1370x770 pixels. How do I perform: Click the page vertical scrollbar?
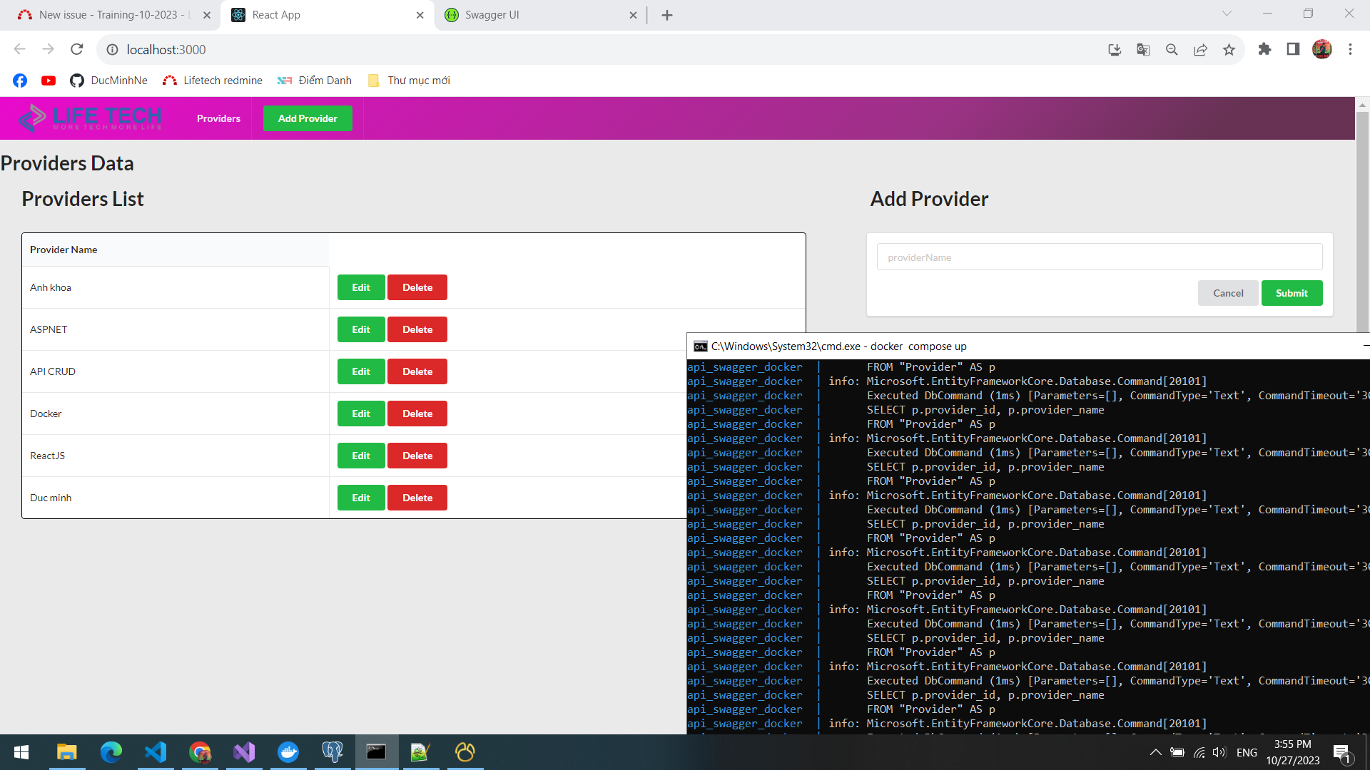(x=1362, y=214)
